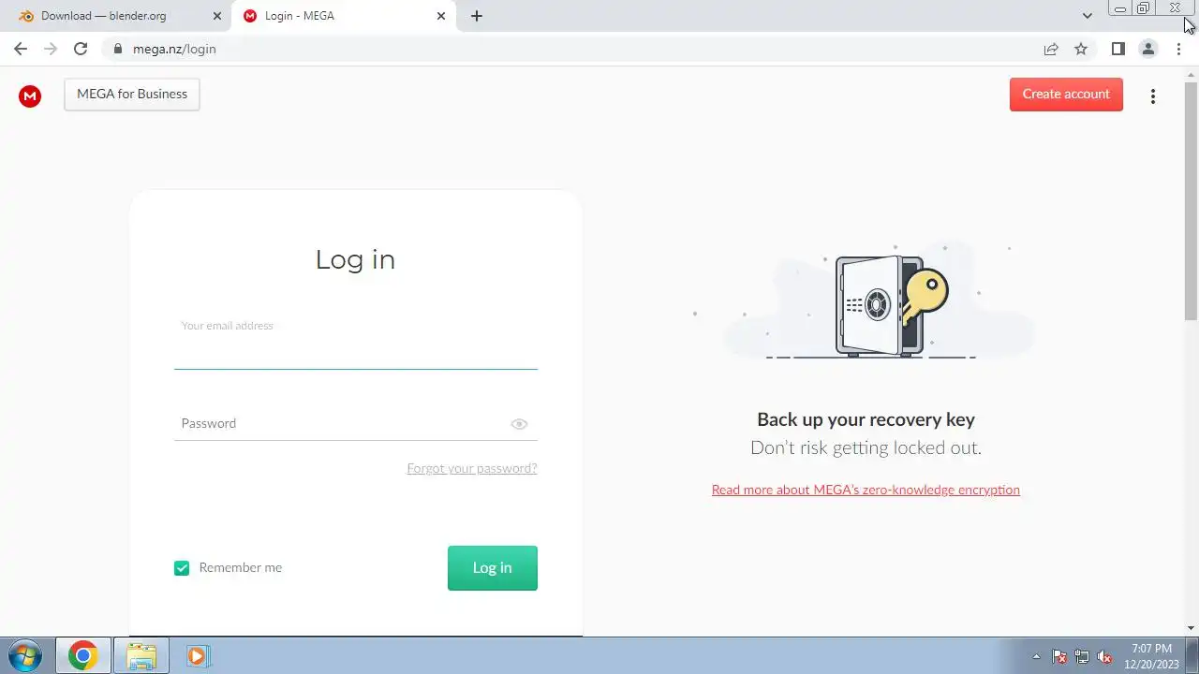The image size is (1199, 674).
Task: Bookmark this page with star
Action: point(1081,49)
